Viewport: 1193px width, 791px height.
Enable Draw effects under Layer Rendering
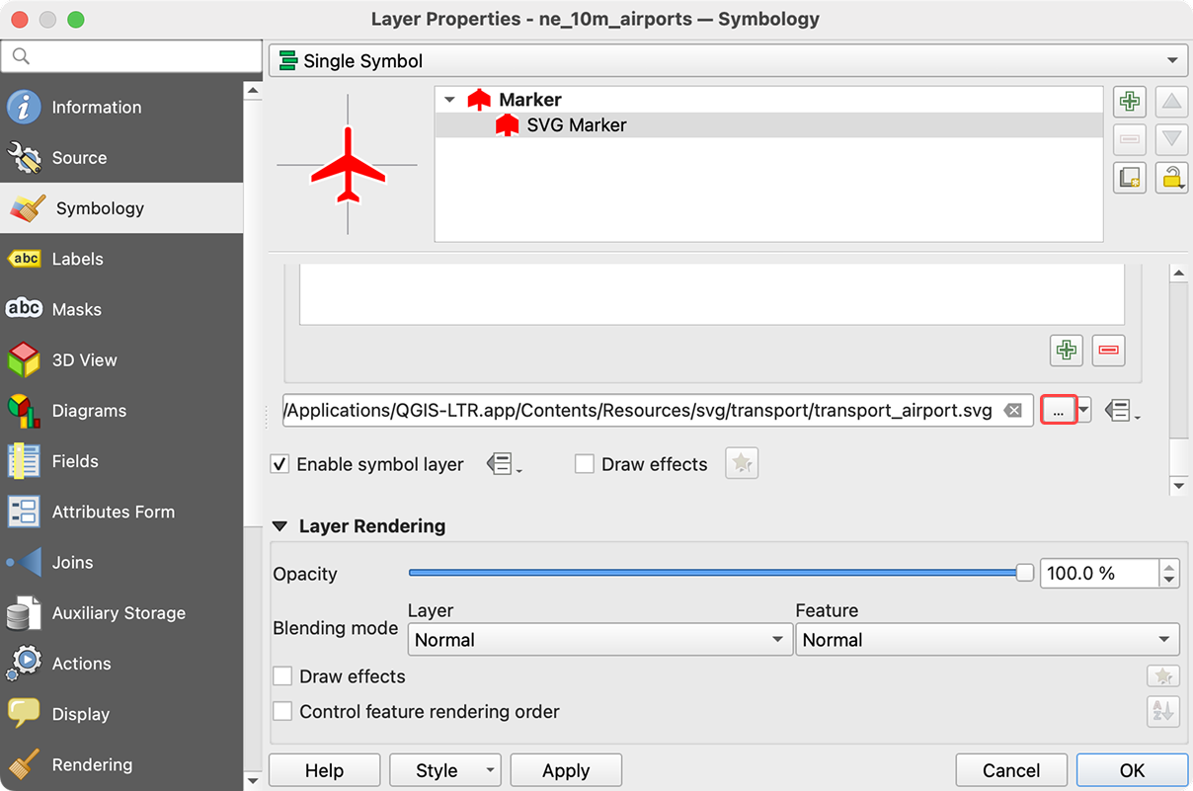click(x=282, y=676)
